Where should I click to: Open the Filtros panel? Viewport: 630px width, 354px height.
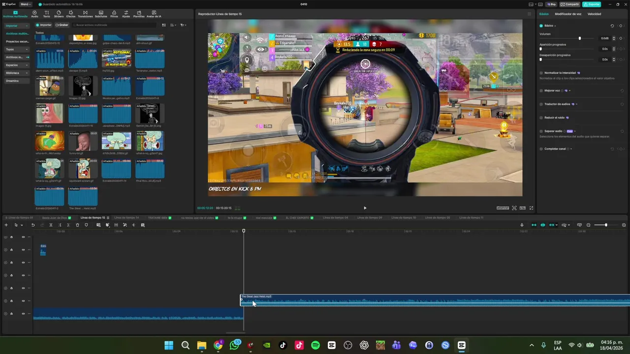point(114,13)
